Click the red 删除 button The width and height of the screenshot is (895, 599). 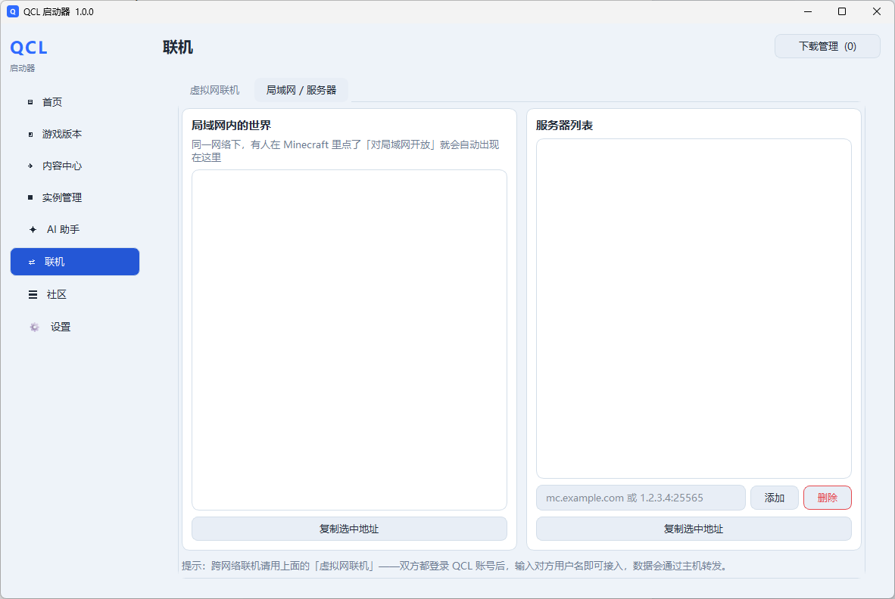tap(827, 498)
